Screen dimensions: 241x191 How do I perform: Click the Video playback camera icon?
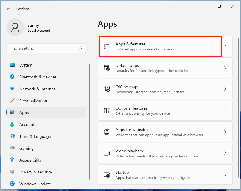coord(107,153)
